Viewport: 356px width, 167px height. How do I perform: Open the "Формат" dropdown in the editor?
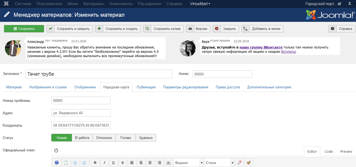coord(189,163)
